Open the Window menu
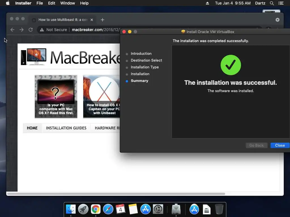This screenshot has width=290, height=217. coord(67,3)
